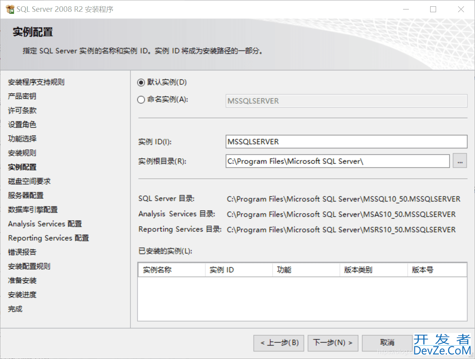Click the 版本号 column header
The width and height of the screenshot is (475, 359).
[437, 270]
